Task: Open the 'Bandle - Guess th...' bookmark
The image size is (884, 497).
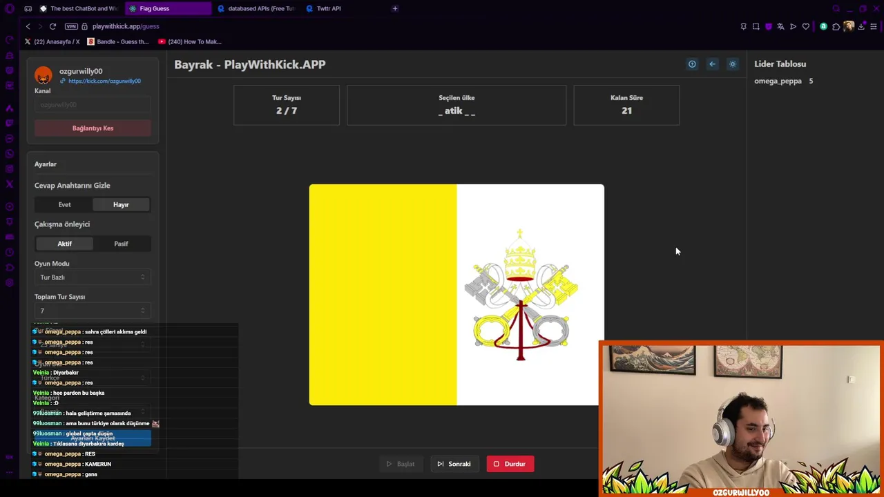Action: point(117,41)
